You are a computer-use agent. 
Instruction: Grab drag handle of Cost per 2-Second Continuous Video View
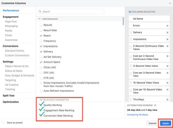[x=131, y=57]
